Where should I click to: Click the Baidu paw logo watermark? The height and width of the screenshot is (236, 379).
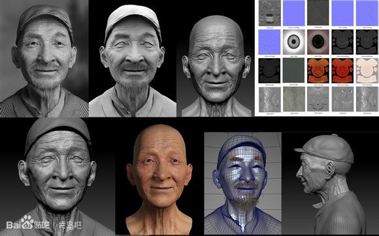pyautogui.click(x=27, y=222)
